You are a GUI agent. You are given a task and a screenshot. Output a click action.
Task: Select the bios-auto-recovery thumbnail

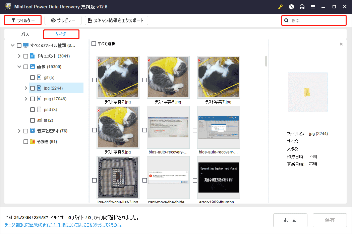pyautogui.click(x=168, y=127)
